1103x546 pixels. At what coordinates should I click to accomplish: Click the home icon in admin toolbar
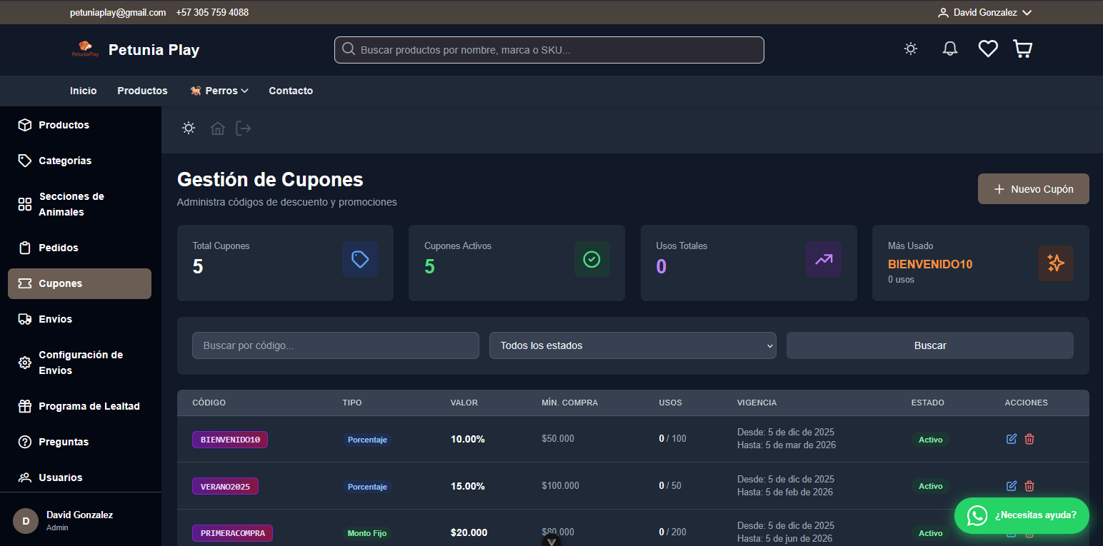click(x=217, y=128)
